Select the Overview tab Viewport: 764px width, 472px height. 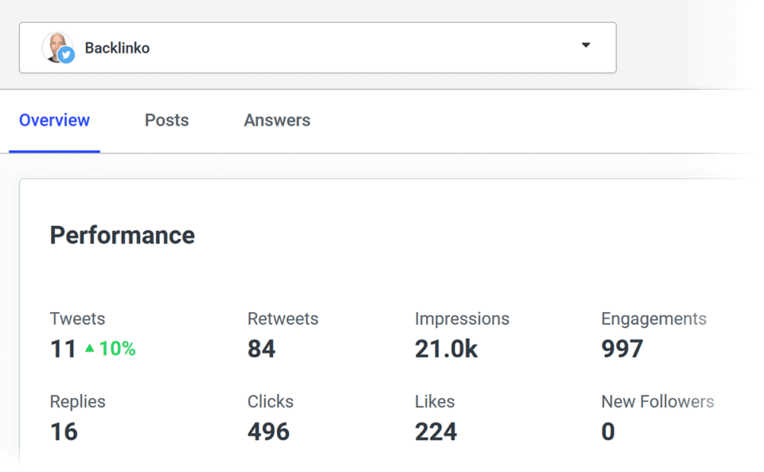tap(54, 120)
